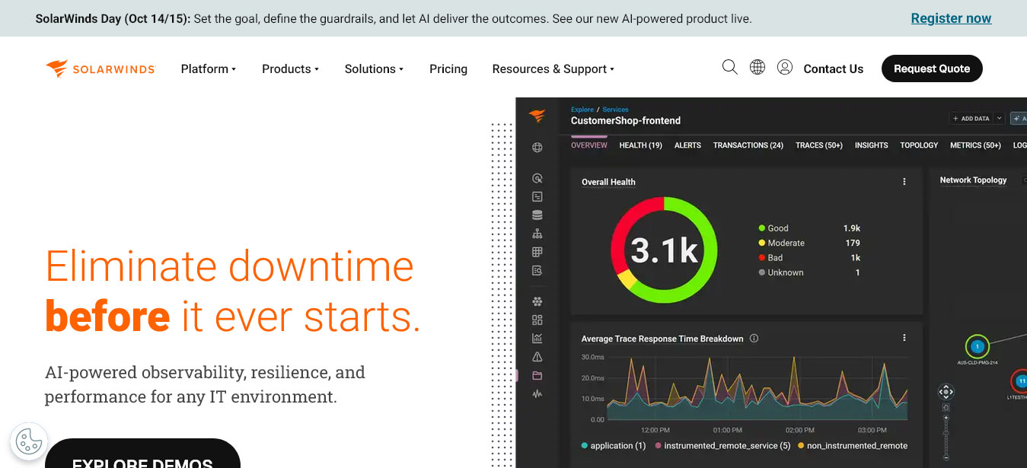Click the Explore Demos button
The width and height of the screenshot is (1027, 468).
click(x=142, y=454)
